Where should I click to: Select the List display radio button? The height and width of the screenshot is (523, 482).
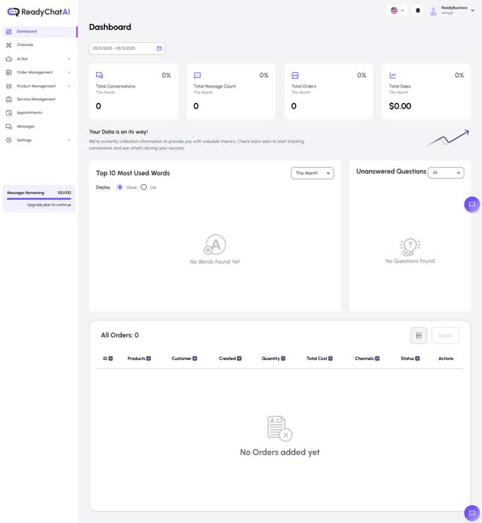coord(144,187)
